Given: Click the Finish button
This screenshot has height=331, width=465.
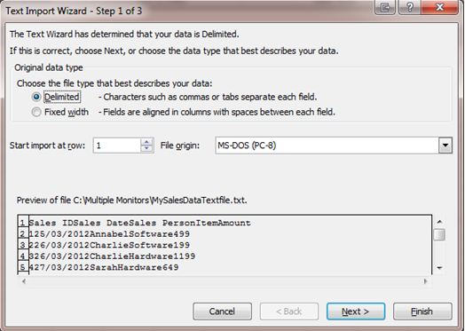Looking at the screenshot, I should click(x=422, y=311).
